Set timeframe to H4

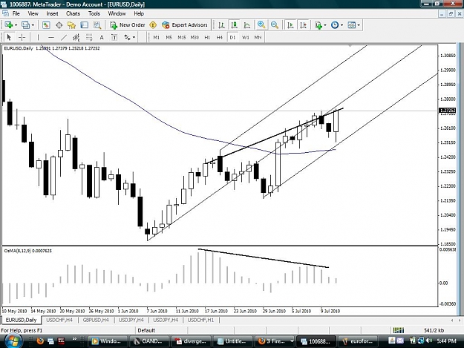coord(219,37)
